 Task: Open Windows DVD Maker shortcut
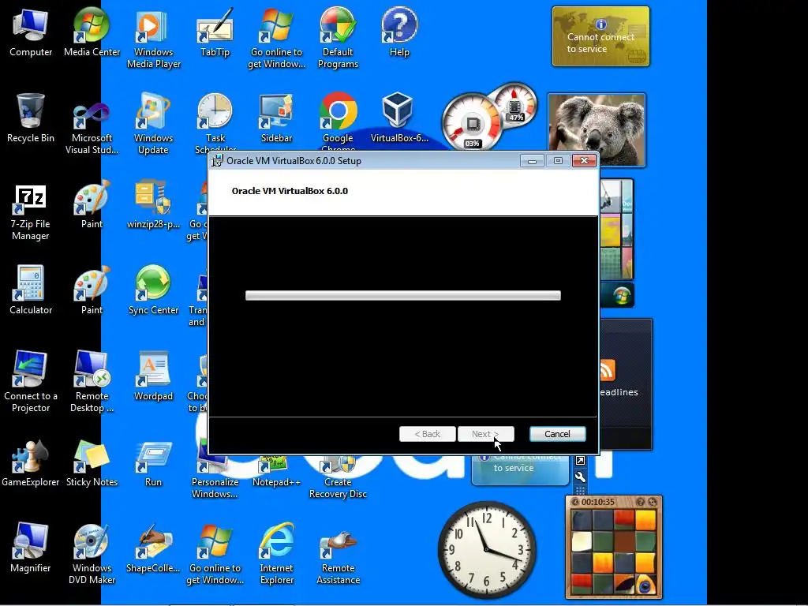92,555
